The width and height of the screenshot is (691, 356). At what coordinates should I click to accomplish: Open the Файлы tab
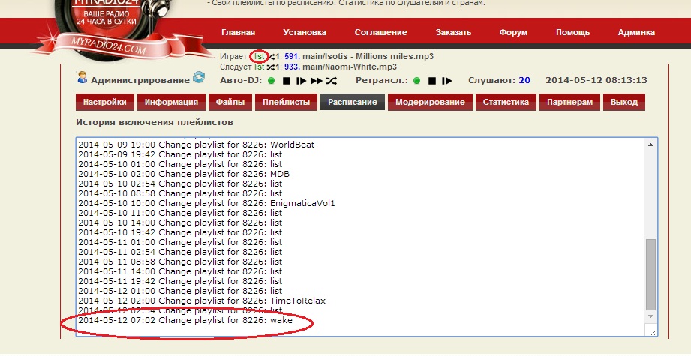229,102
